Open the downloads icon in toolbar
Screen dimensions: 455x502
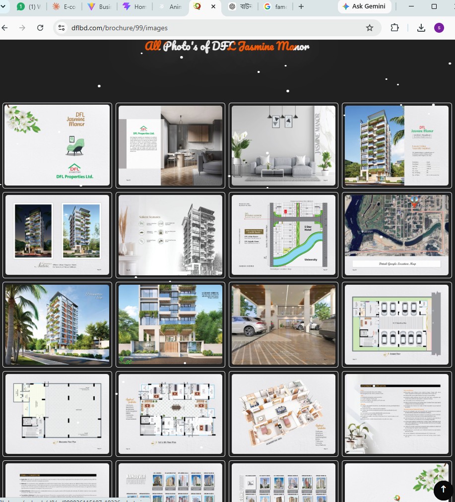[421, 28]
